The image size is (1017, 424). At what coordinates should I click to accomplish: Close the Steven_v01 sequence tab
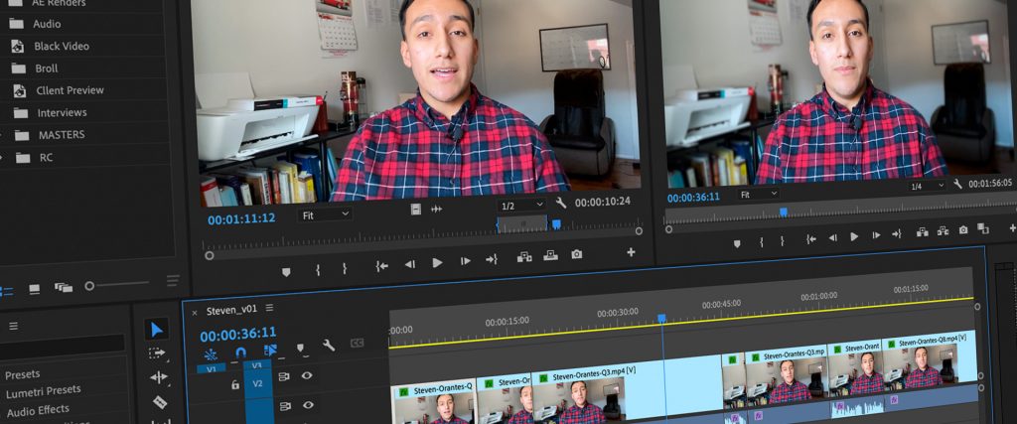[195, 313]
